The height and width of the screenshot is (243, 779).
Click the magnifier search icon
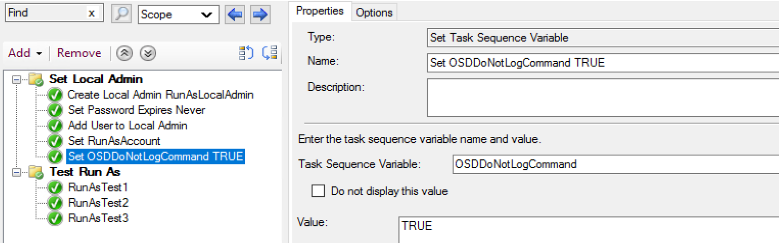coord(122,14)
